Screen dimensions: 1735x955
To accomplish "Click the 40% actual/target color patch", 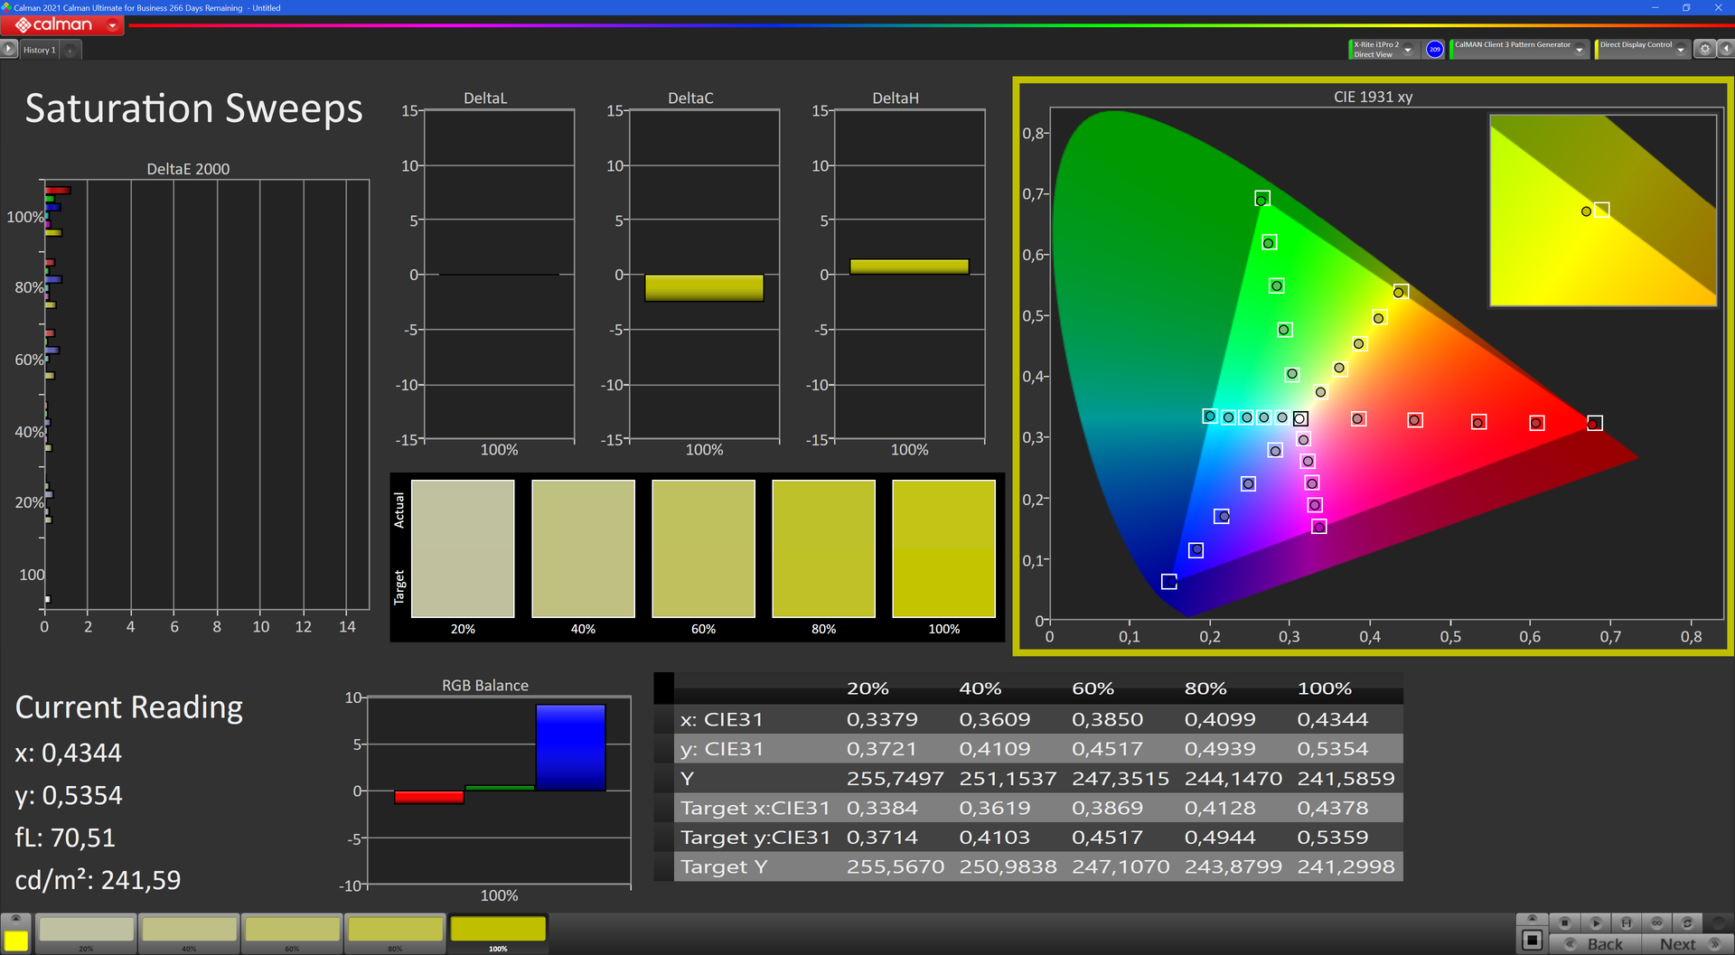I will (583, 548).
